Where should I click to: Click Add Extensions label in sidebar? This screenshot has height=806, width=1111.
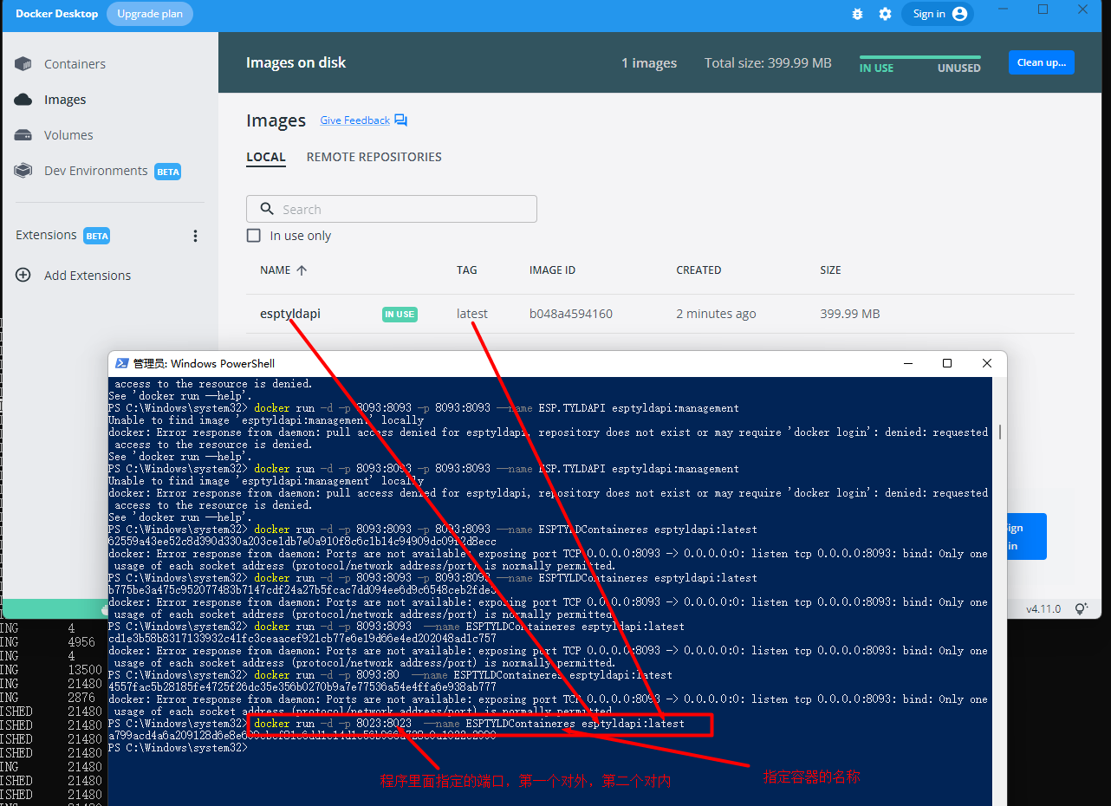click(x=88, y=276)
